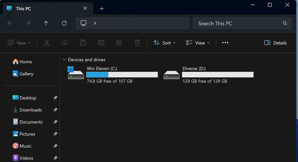
Task: Minimize the File Explorer window
Action: (253, 5)
